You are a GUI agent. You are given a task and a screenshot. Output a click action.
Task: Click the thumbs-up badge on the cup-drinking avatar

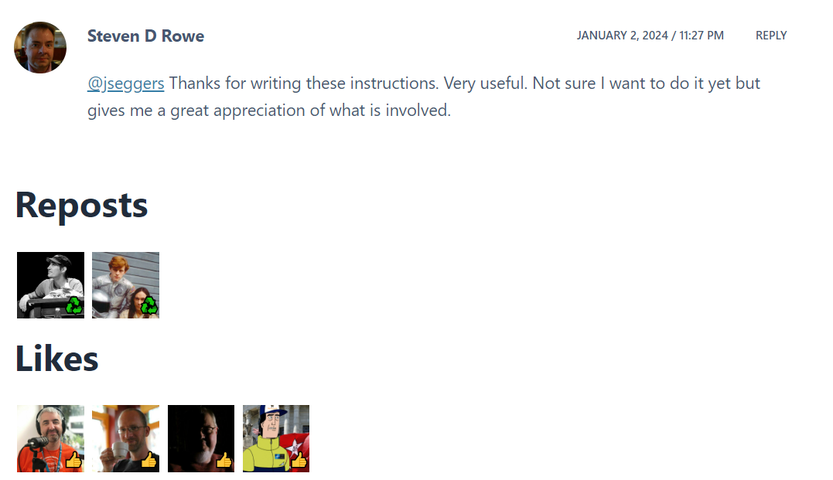[x=149, y=460]
